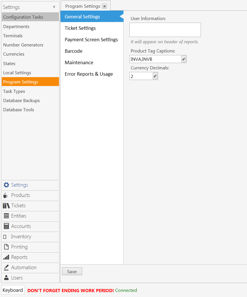The width and height of the screenshot is (247, 297).
Task: Click the Entities icon in the sidebar
Action: tap(6, 216)
